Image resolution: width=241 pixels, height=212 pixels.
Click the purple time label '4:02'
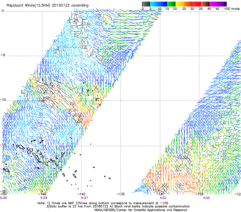tap(163, 198)
